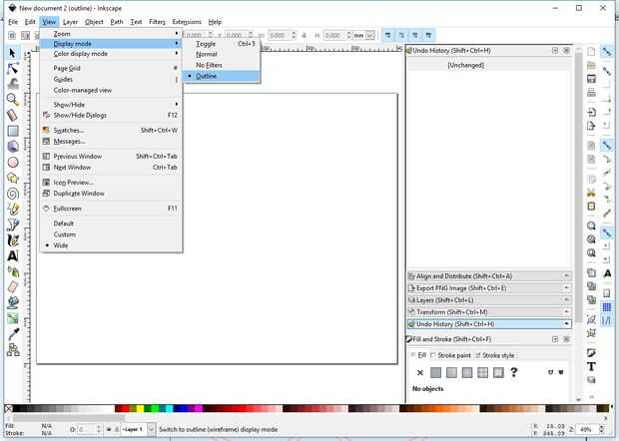Click the Save document icon in right toolbar

point(591,79)
